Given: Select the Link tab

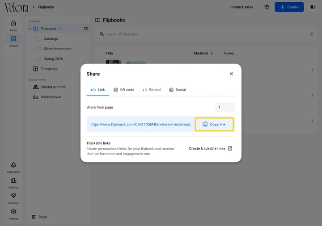Looking at the screenshot, I should (98, 90).
